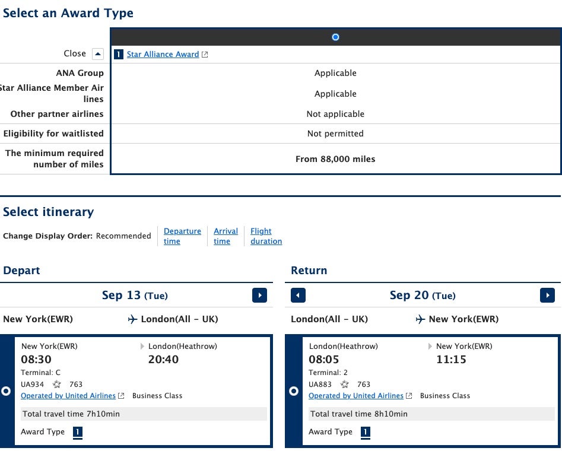Click 'Terminal: C' on departing flight
Viewport: 562px width, 451px height.
(x=40, y=373)
